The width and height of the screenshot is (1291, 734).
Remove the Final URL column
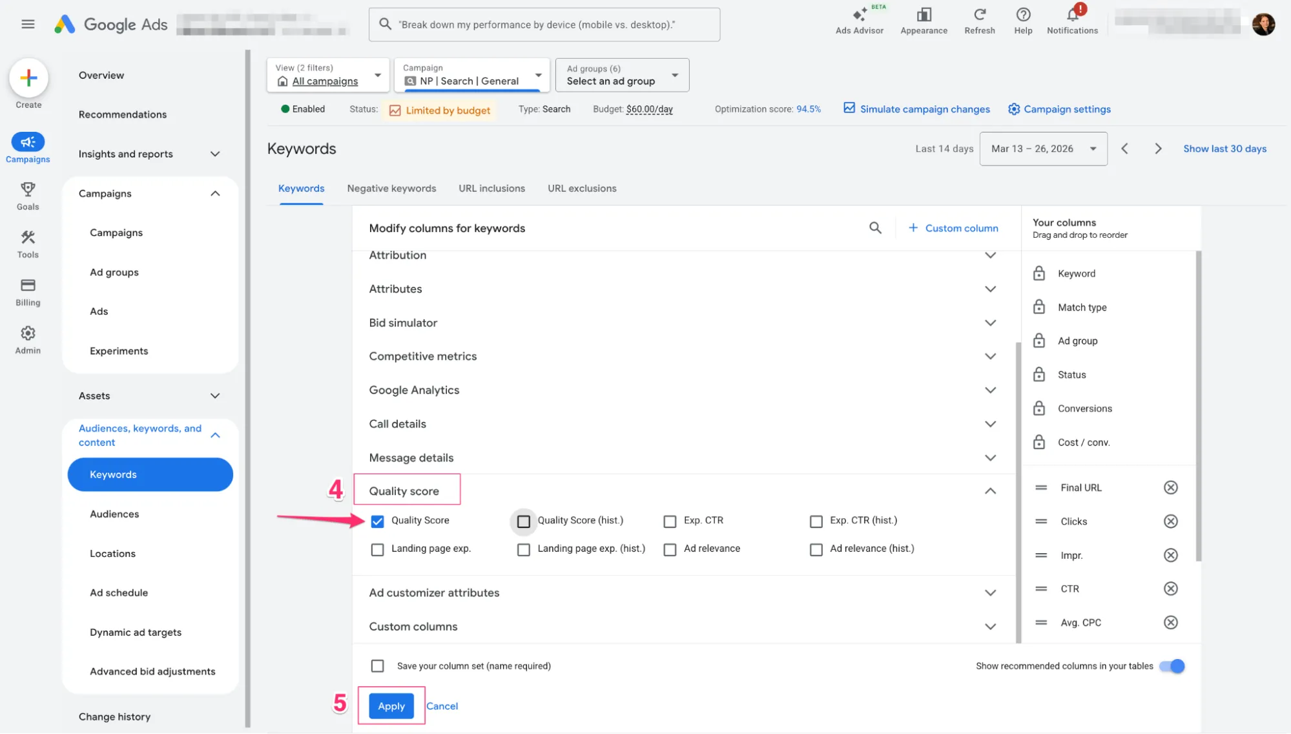point(1170,488)
